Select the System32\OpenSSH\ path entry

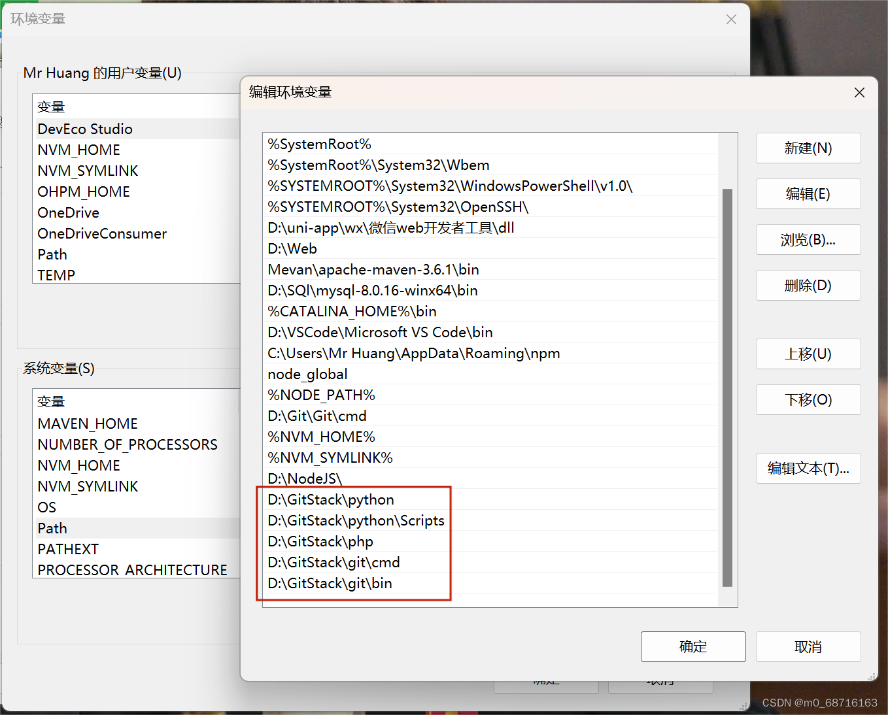pyautogui.click(x=490, y=207)
